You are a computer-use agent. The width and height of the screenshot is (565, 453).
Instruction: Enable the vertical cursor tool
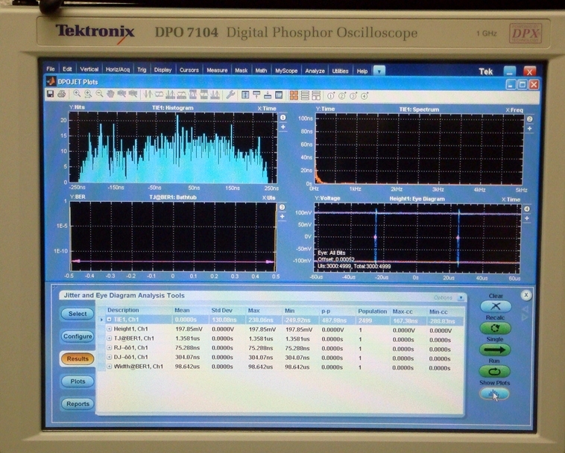[x=148, y=95]
